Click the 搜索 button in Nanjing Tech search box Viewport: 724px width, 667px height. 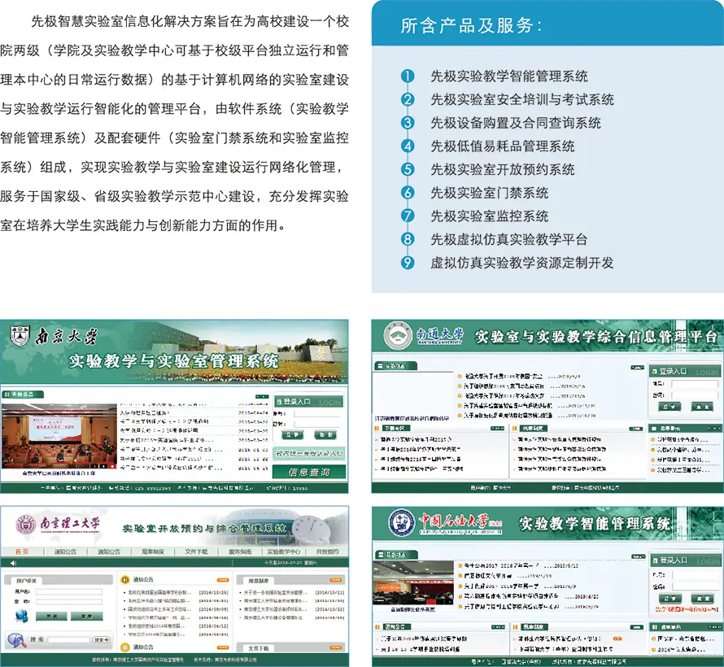click(101, 640)
